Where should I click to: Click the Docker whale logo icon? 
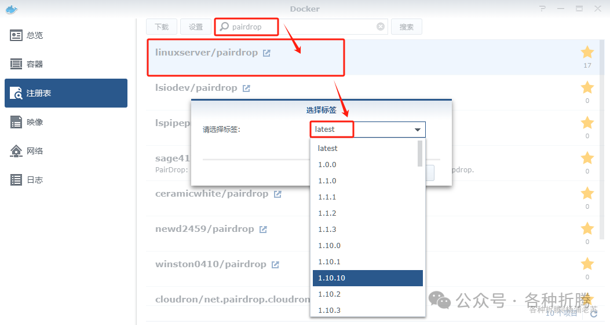12,9
